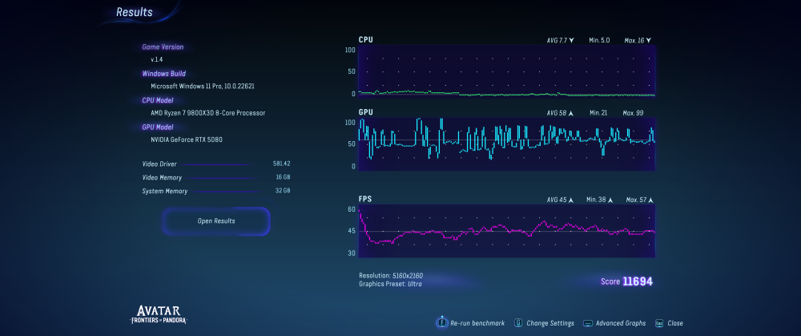Close the results screen via Close label
Screen dimensions: 801x336
(675, 323)
